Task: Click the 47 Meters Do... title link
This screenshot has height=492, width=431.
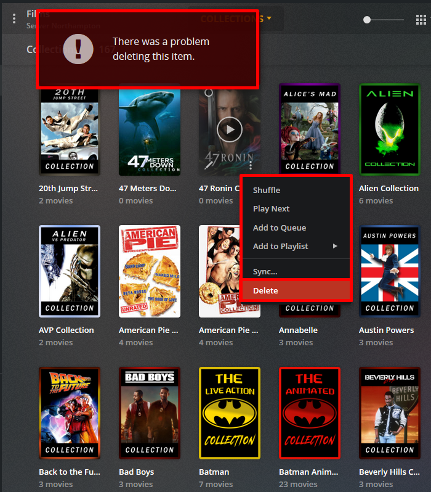Action: [148, 188]
